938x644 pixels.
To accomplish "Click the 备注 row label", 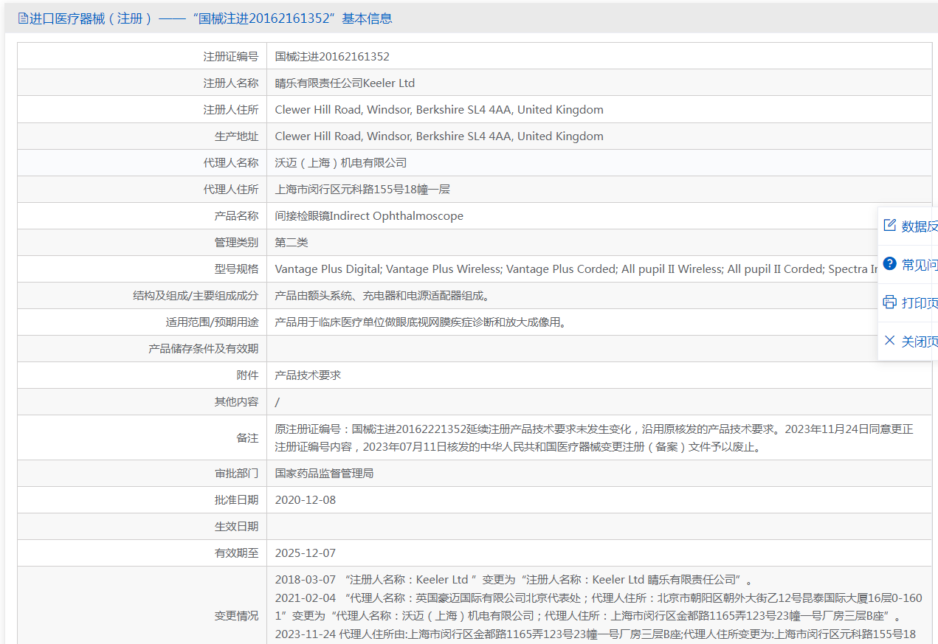I will point(247,437).
